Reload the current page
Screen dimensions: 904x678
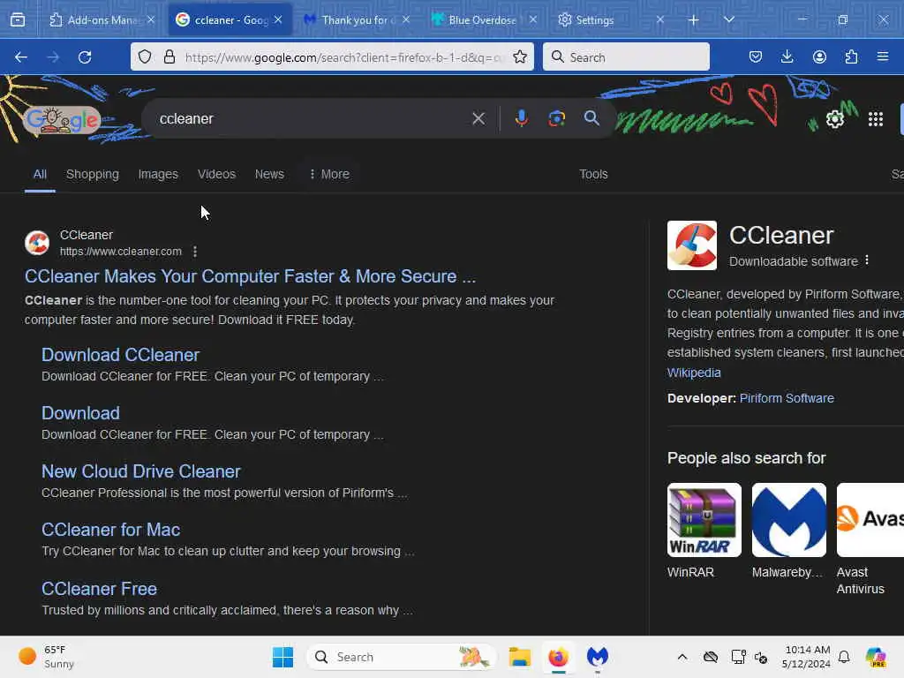tap(85, 57)
